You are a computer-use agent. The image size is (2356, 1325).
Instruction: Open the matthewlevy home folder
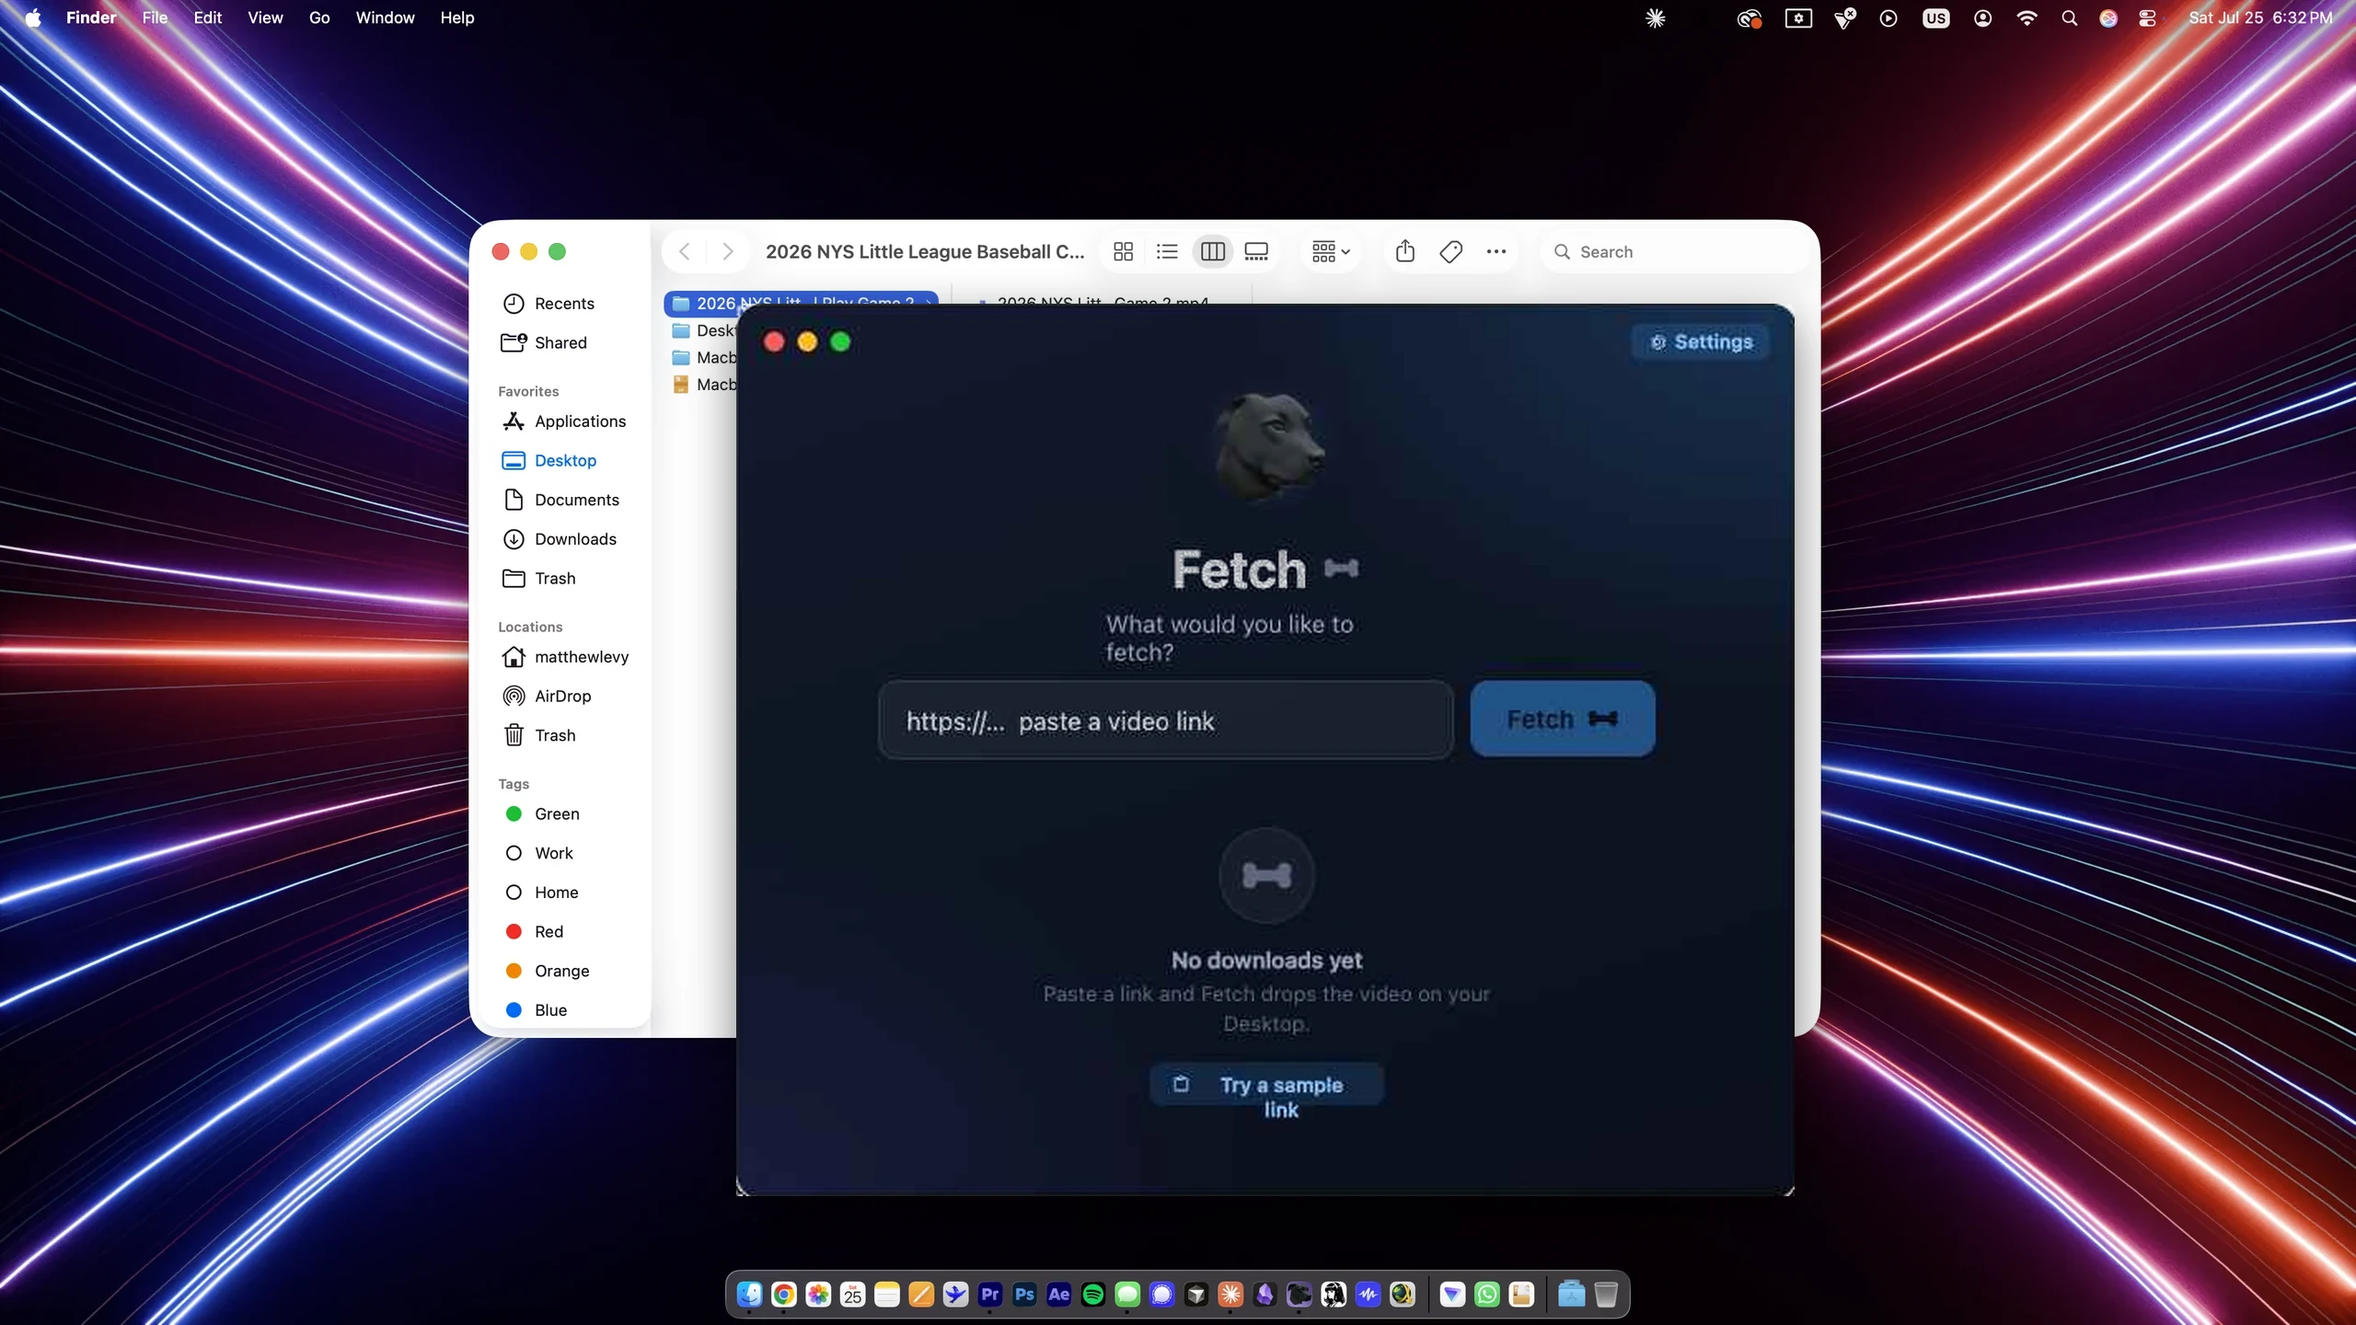point(582,657)
